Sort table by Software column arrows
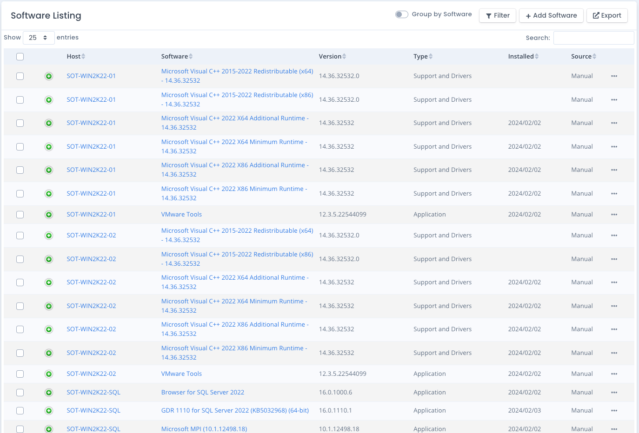The width and height of the screenshot is (639, 433). coord(191,56)
